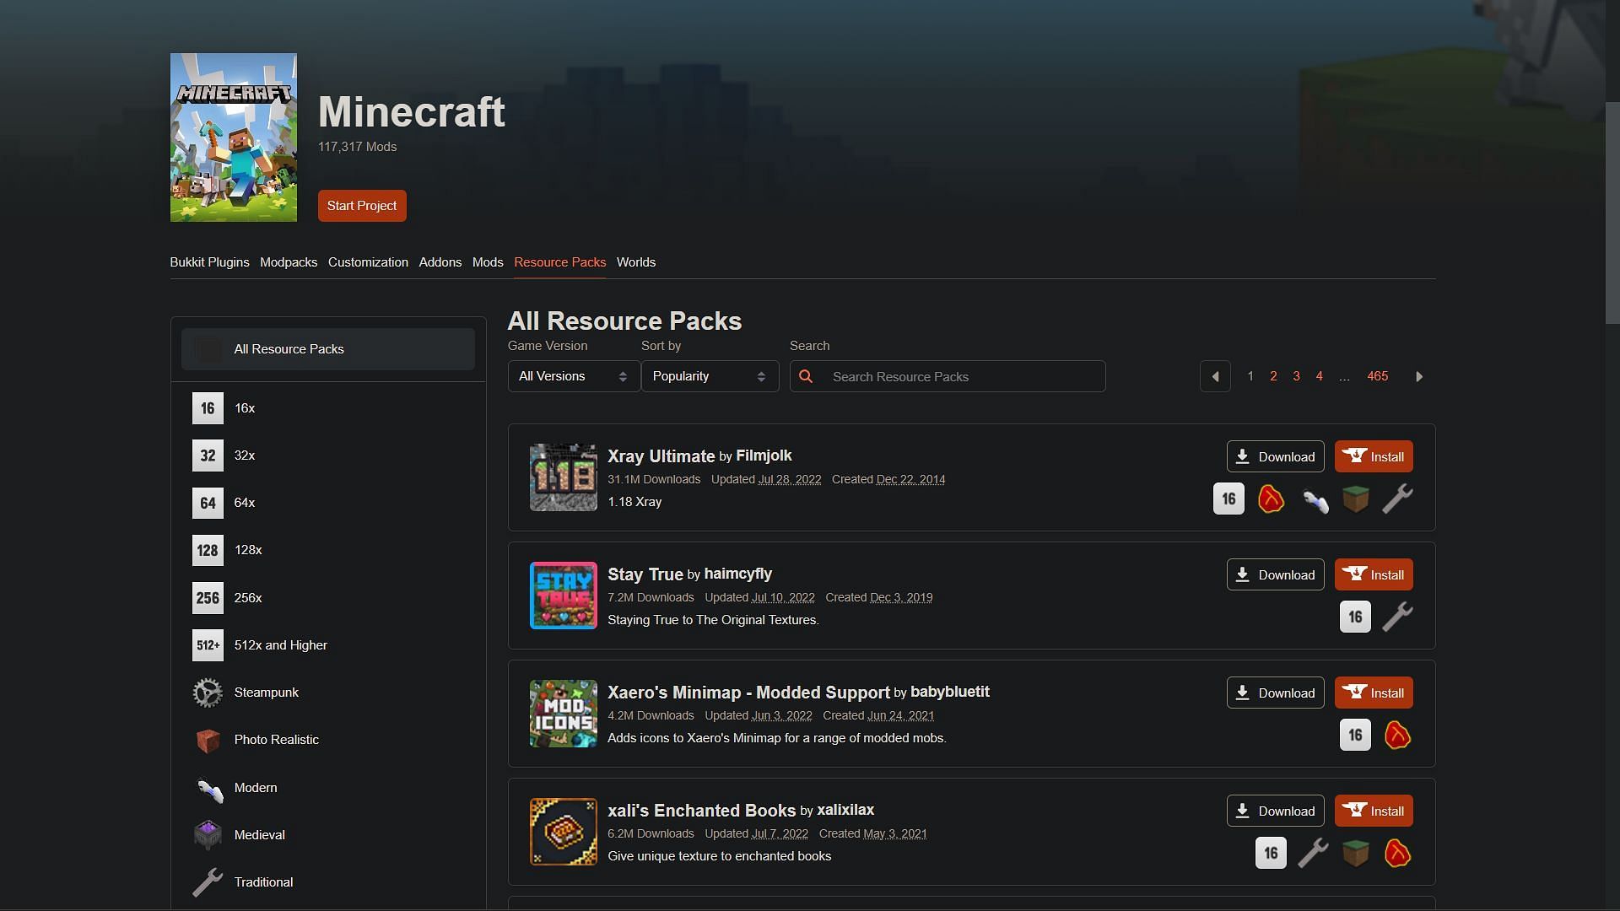Open author babybluetit's profile
This screenshot has width=1620, height=911.
pos(949,692)
